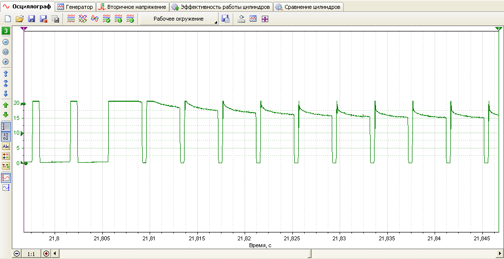504x259 pixels.
Task: Click the green trigger arrow at 10
Action: pyautogui.click(x=22, y=133)
